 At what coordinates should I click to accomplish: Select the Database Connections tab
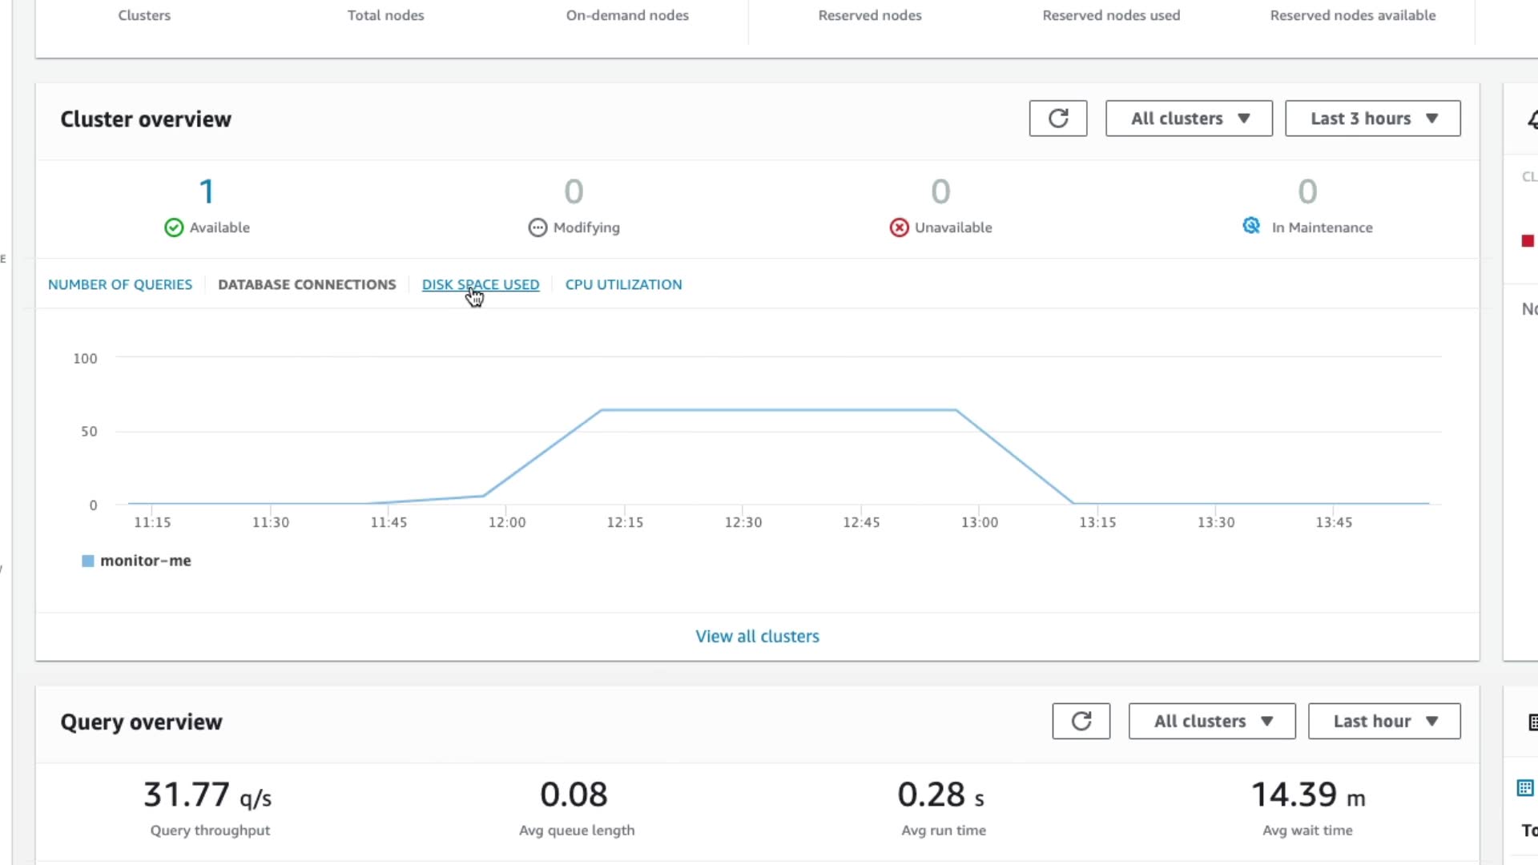point(307,284)
